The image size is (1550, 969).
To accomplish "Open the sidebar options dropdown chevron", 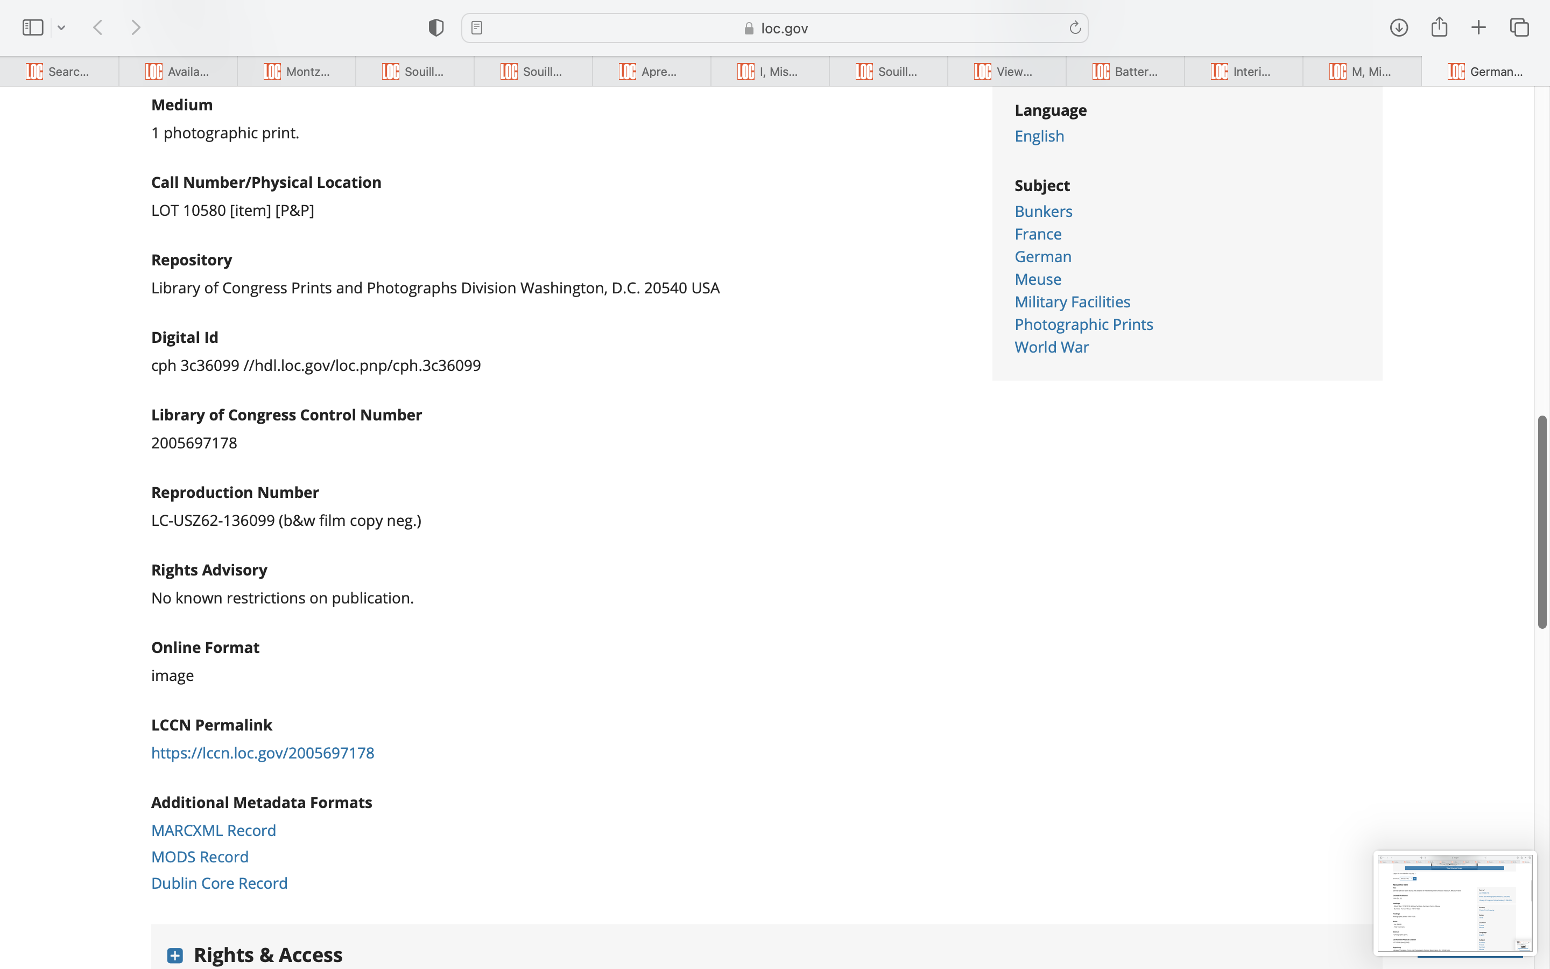I will [61, 27].
